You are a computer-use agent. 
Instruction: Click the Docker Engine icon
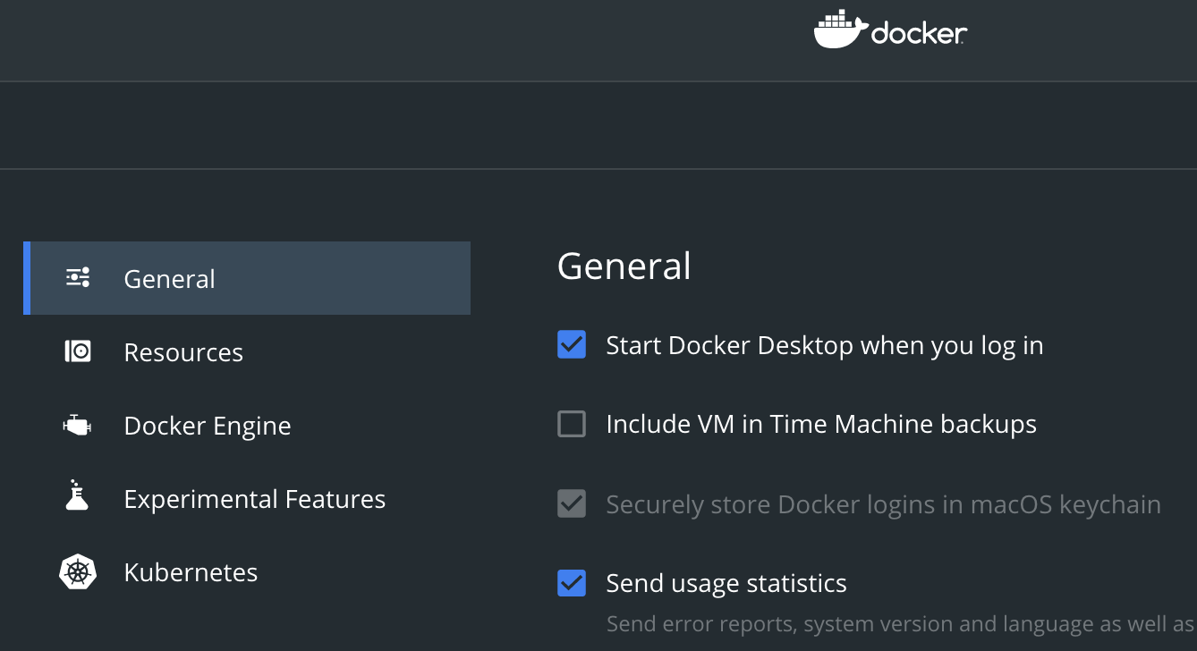coord(77,426)
